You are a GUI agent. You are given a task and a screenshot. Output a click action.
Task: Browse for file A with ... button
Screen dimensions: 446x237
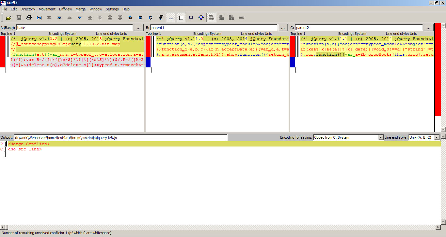click(138, 28)
